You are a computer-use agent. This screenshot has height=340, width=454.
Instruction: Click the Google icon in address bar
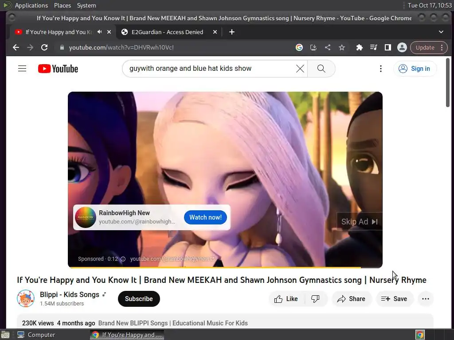pyautogui.click(x=299, y=47)
